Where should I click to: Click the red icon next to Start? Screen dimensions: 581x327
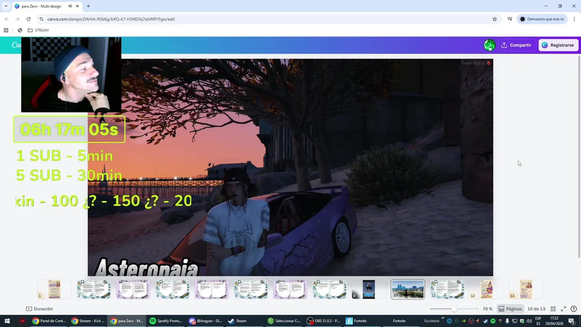pyautogui.click(x=22, y=321)
